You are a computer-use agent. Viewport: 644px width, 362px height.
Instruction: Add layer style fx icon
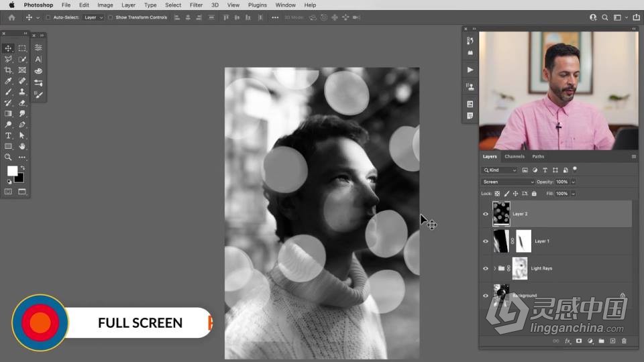(x=568, y=341)
